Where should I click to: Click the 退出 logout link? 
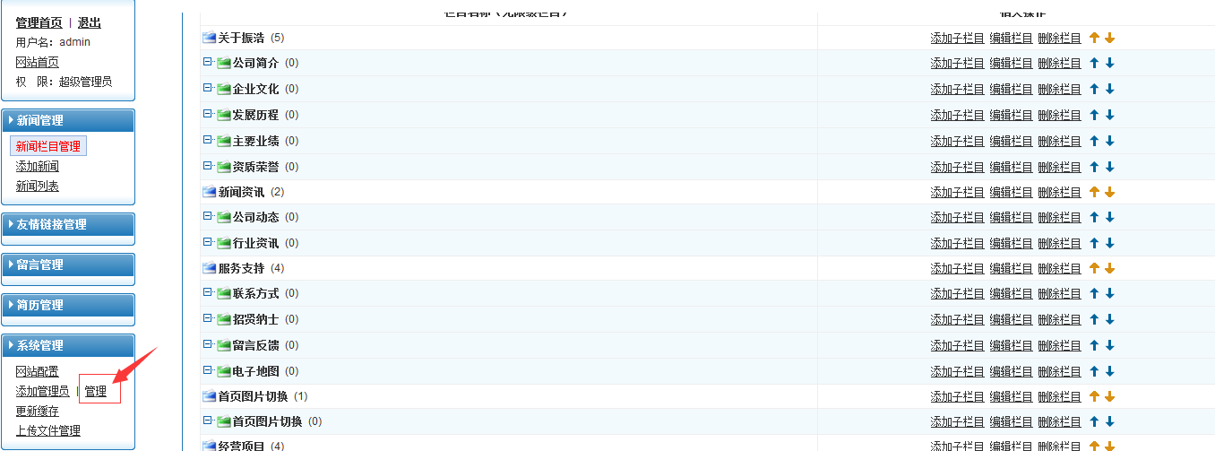[x=90, y=22]
